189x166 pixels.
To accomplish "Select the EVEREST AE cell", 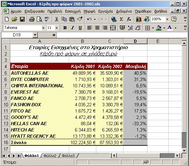I will pyautogui.click(x=40, y=92).
